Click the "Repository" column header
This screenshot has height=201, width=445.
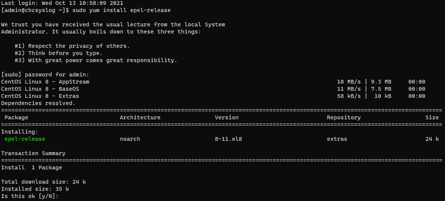pyautogui.click(x=344, y=117)
